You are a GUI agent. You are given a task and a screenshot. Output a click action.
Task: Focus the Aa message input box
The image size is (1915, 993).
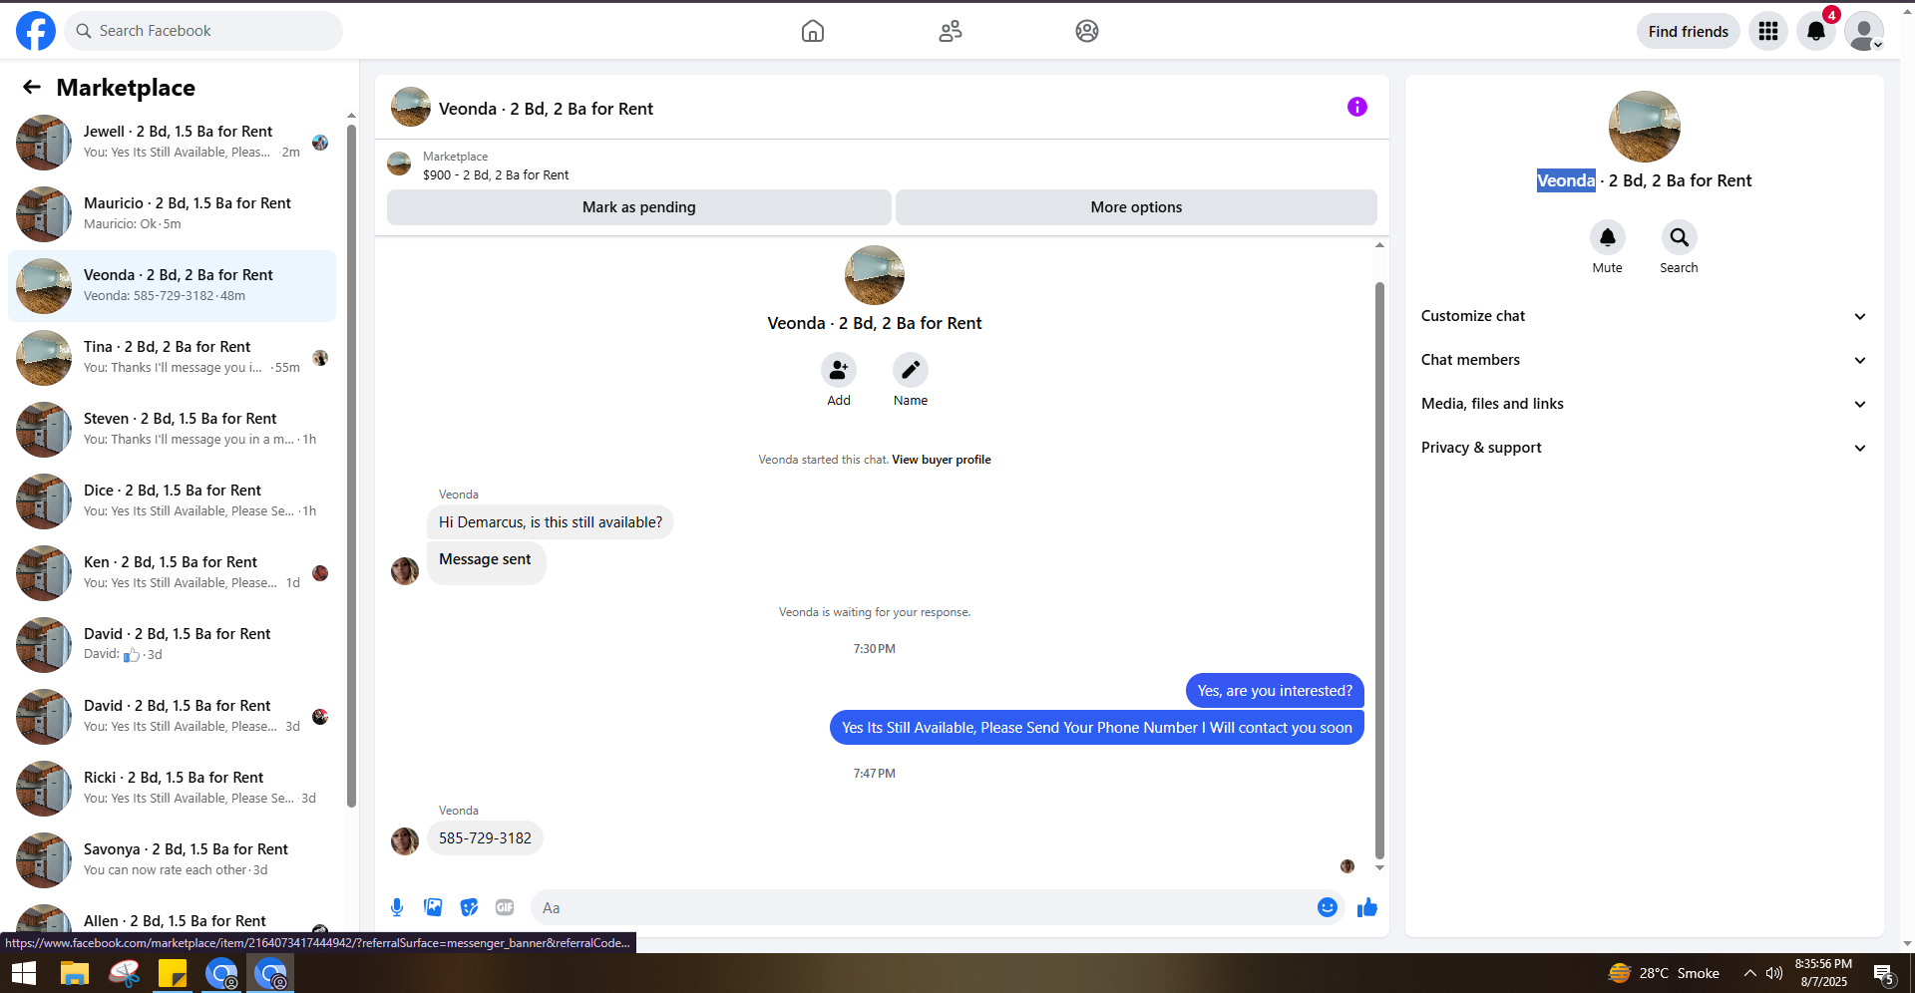pos(923,907)
